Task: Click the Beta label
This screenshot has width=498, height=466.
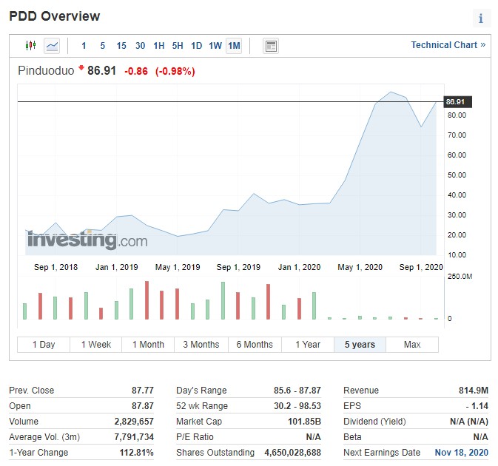Action: pos(352,437)
